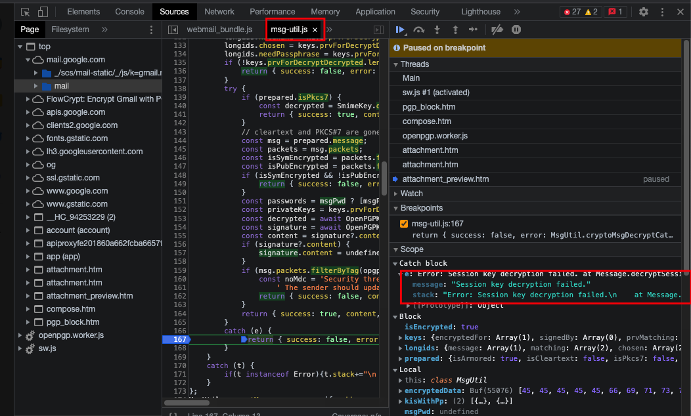The image size is (691, 416).
Task: Toggle the device emulation toolbar
Action: [x=42, y=11]
